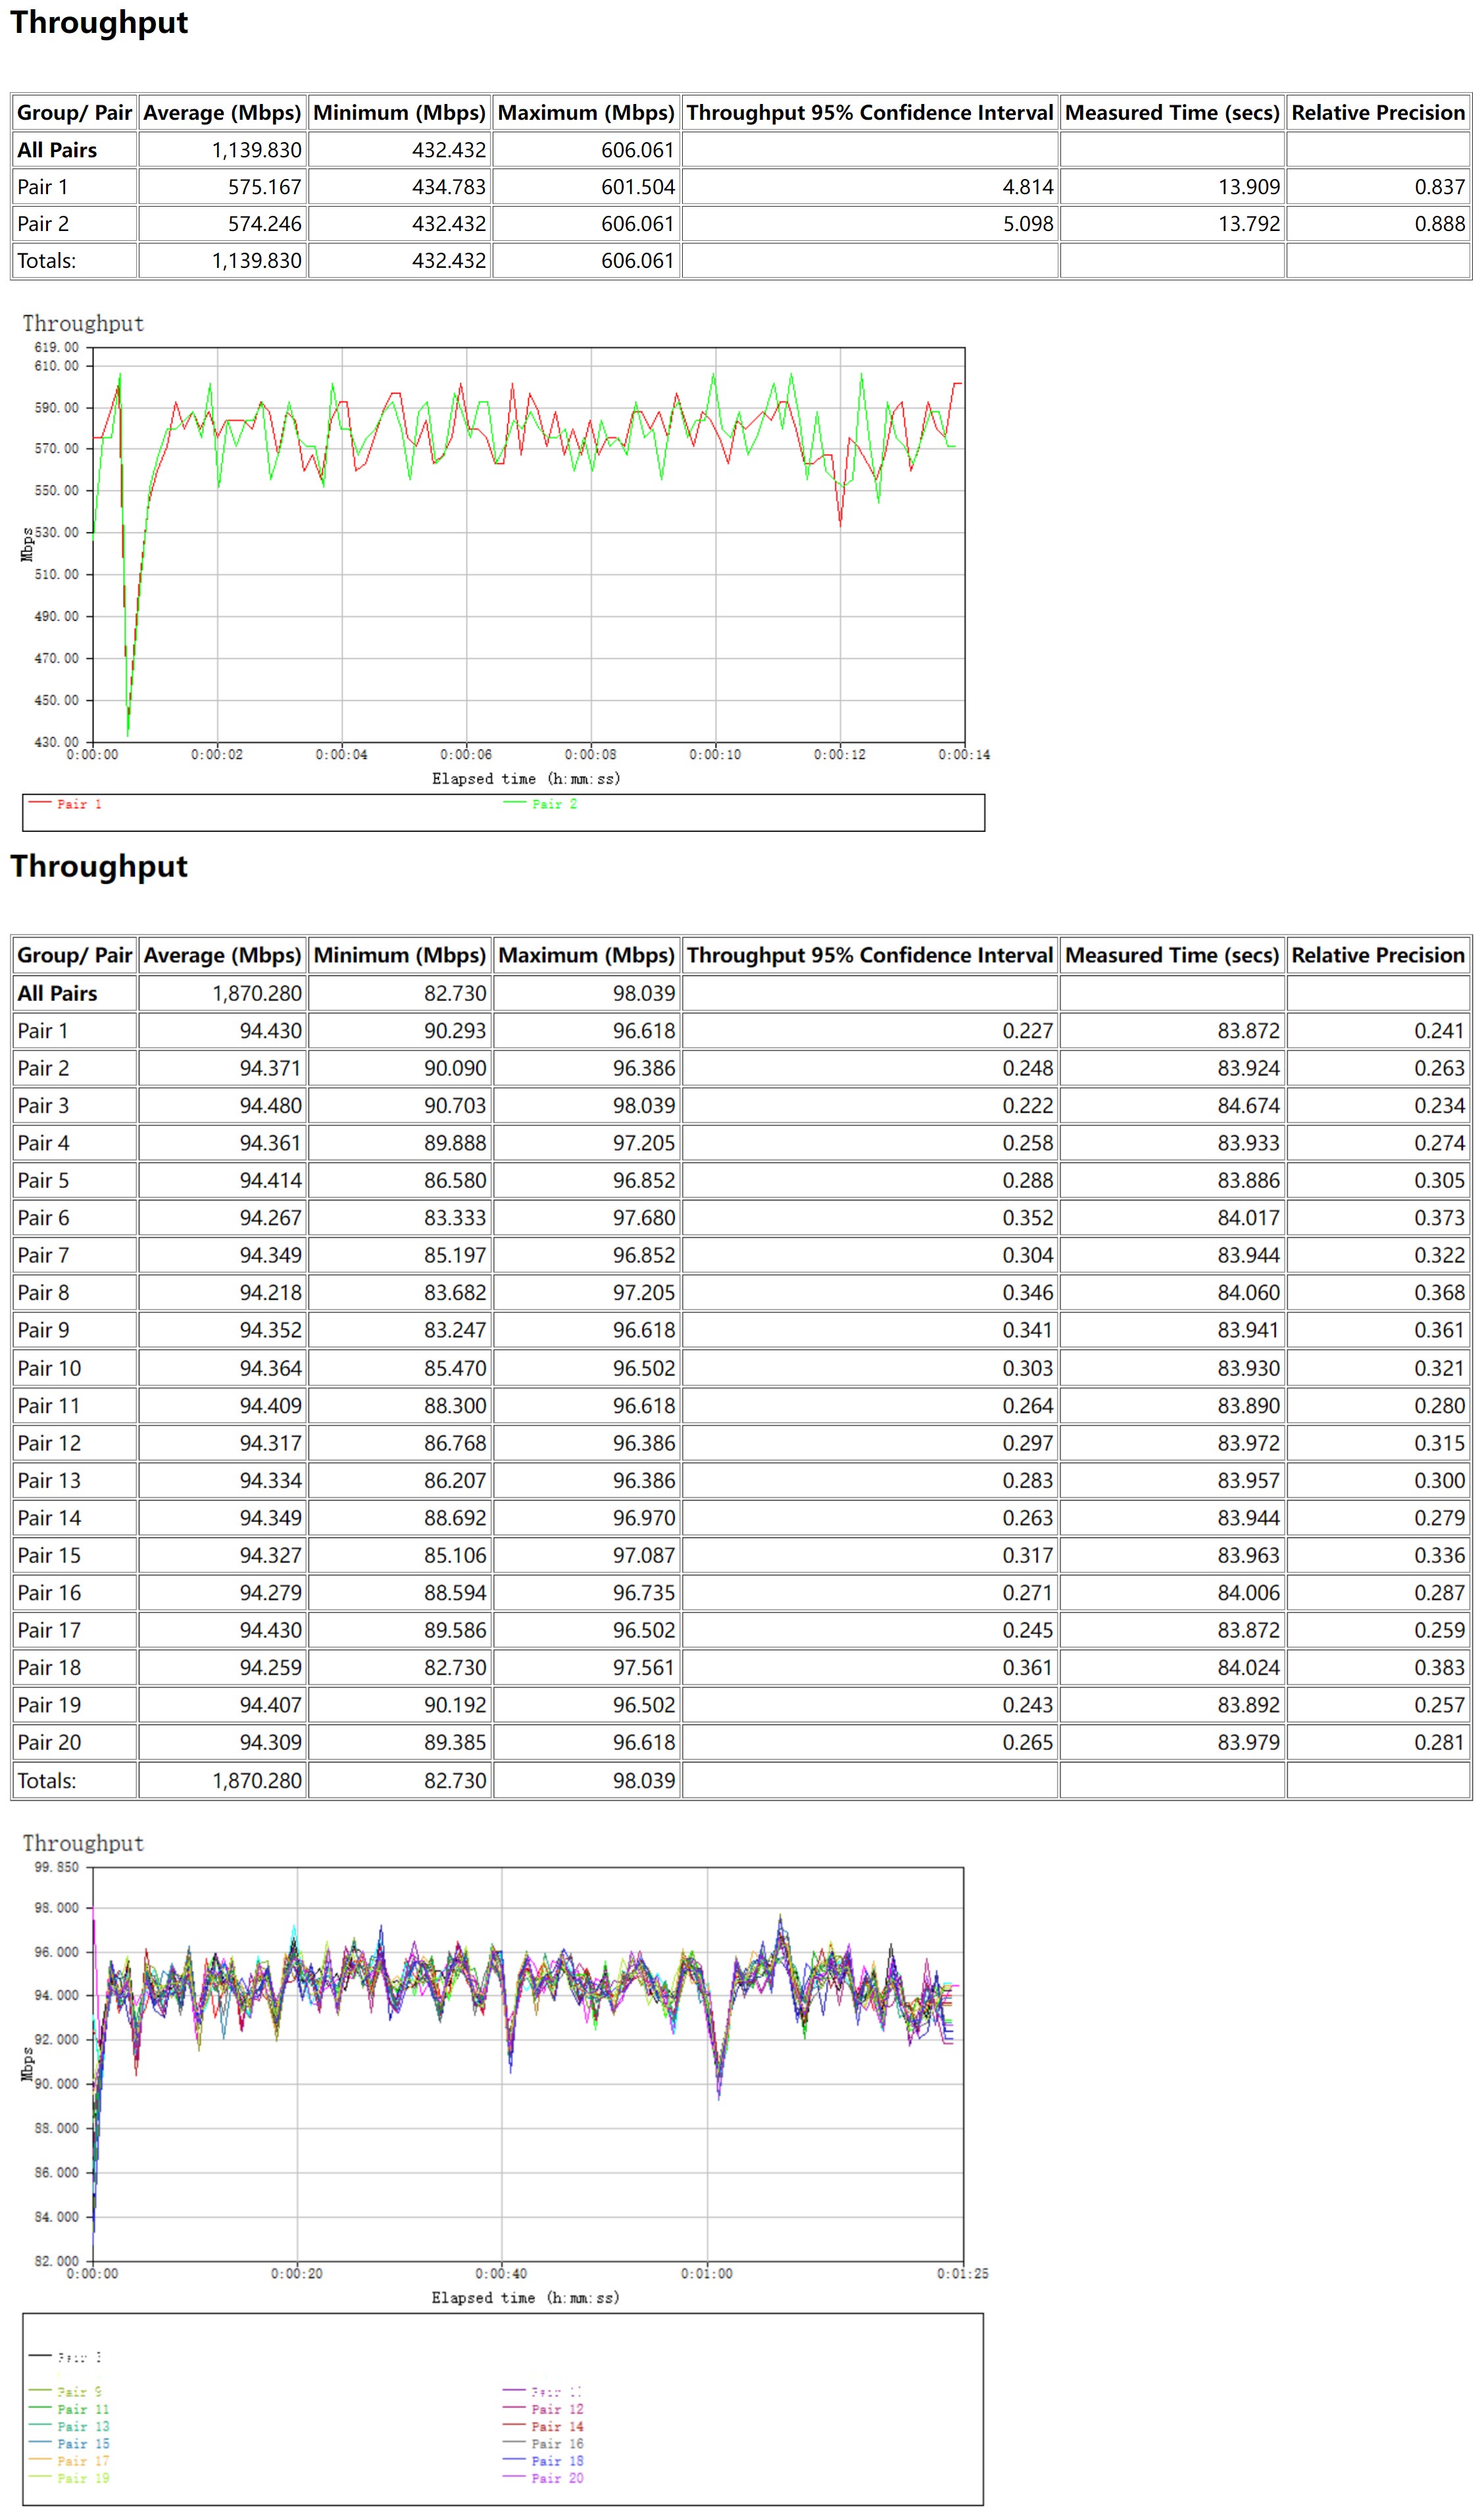Select confidence interval value 4.814
The image size is (1484, 2518).
point(1028,187)
